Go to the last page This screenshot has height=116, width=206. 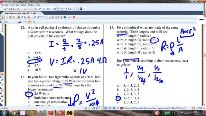(109, 108)
